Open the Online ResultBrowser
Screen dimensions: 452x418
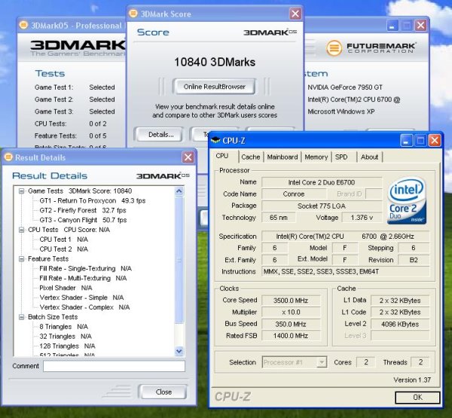tap(214, 87)
